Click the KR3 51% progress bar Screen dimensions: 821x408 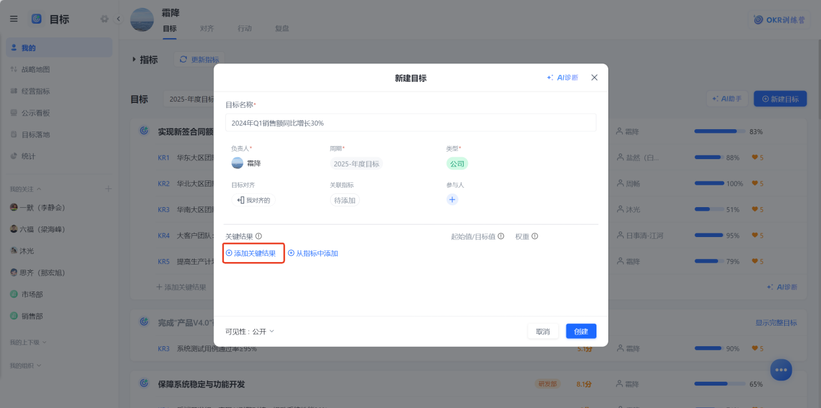tap(709, 210)
